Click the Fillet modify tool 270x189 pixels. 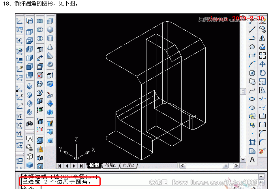coord(262,142)
